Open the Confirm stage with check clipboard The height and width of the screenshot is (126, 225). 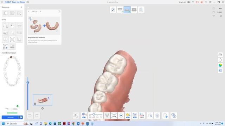pyautogui.click(x=141, y=10)
